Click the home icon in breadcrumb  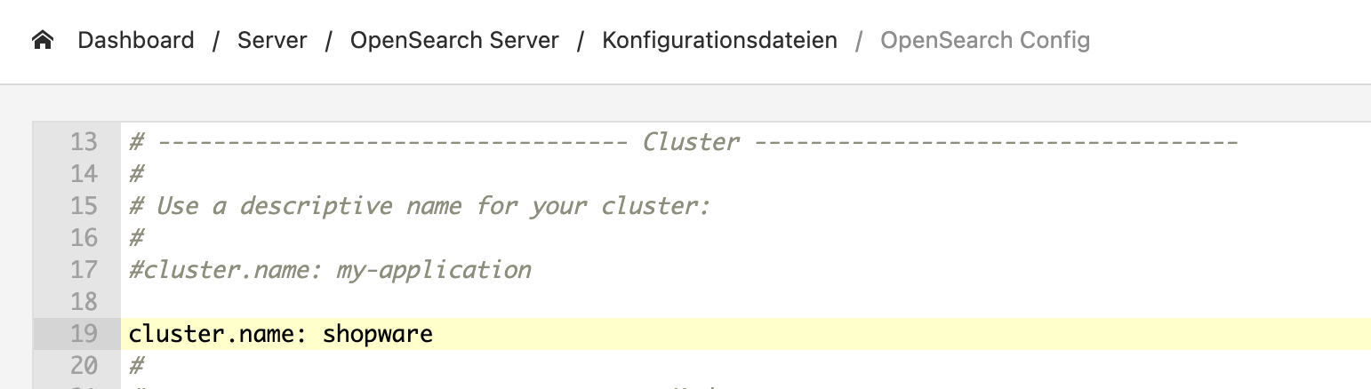pos(42,41)
